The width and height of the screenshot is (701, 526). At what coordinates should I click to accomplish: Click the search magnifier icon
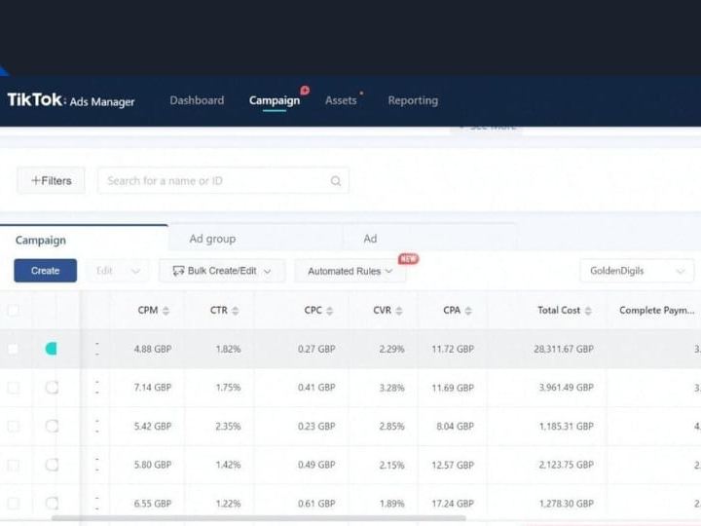[336, 181]
